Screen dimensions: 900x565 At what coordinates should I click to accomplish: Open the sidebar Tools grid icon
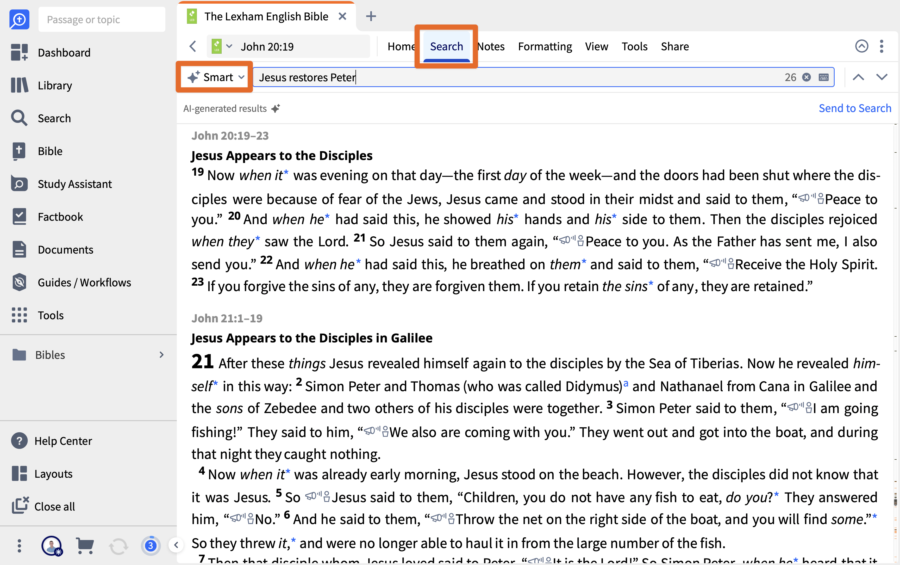pos(19,315)
